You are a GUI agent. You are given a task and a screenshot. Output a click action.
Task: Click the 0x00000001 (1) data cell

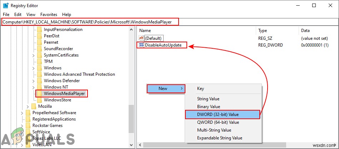coord(315,45)
